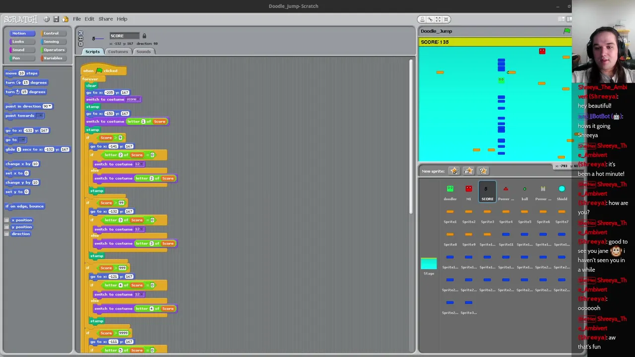Click the when green flag clicked hat block
The width and height of the screenshot is (635, 357).
104,70
